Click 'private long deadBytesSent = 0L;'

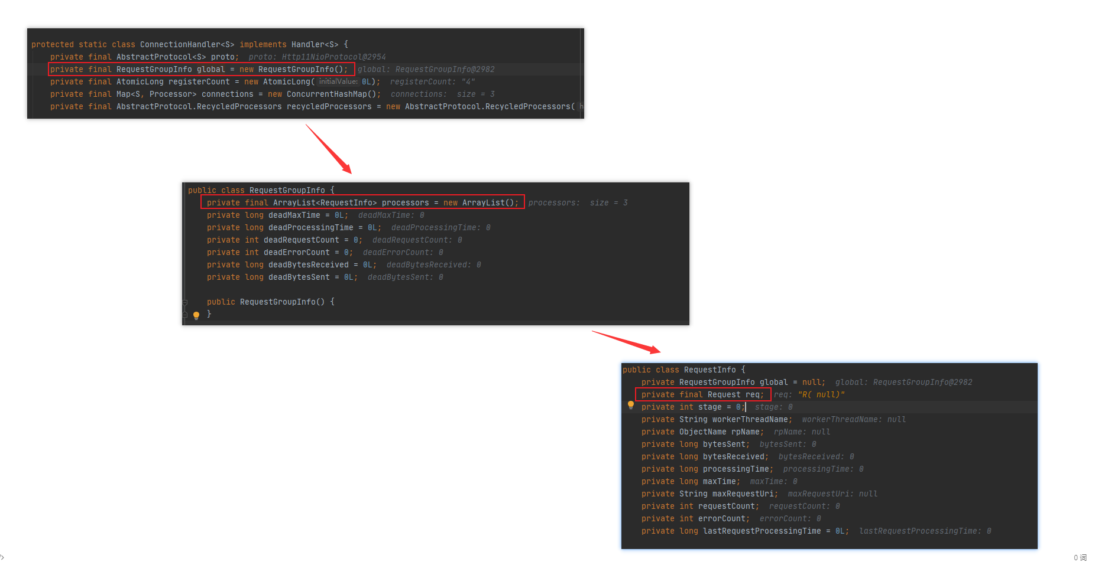coord(283,277)
